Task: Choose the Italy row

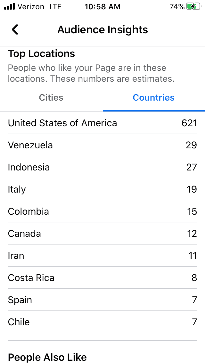Action: click(102, 189)
